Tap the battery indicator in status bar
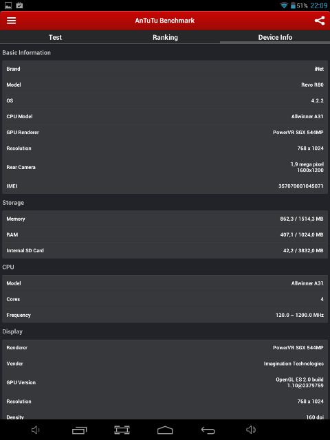This screenshot has height=440, width=330. [x=293, y=5]
